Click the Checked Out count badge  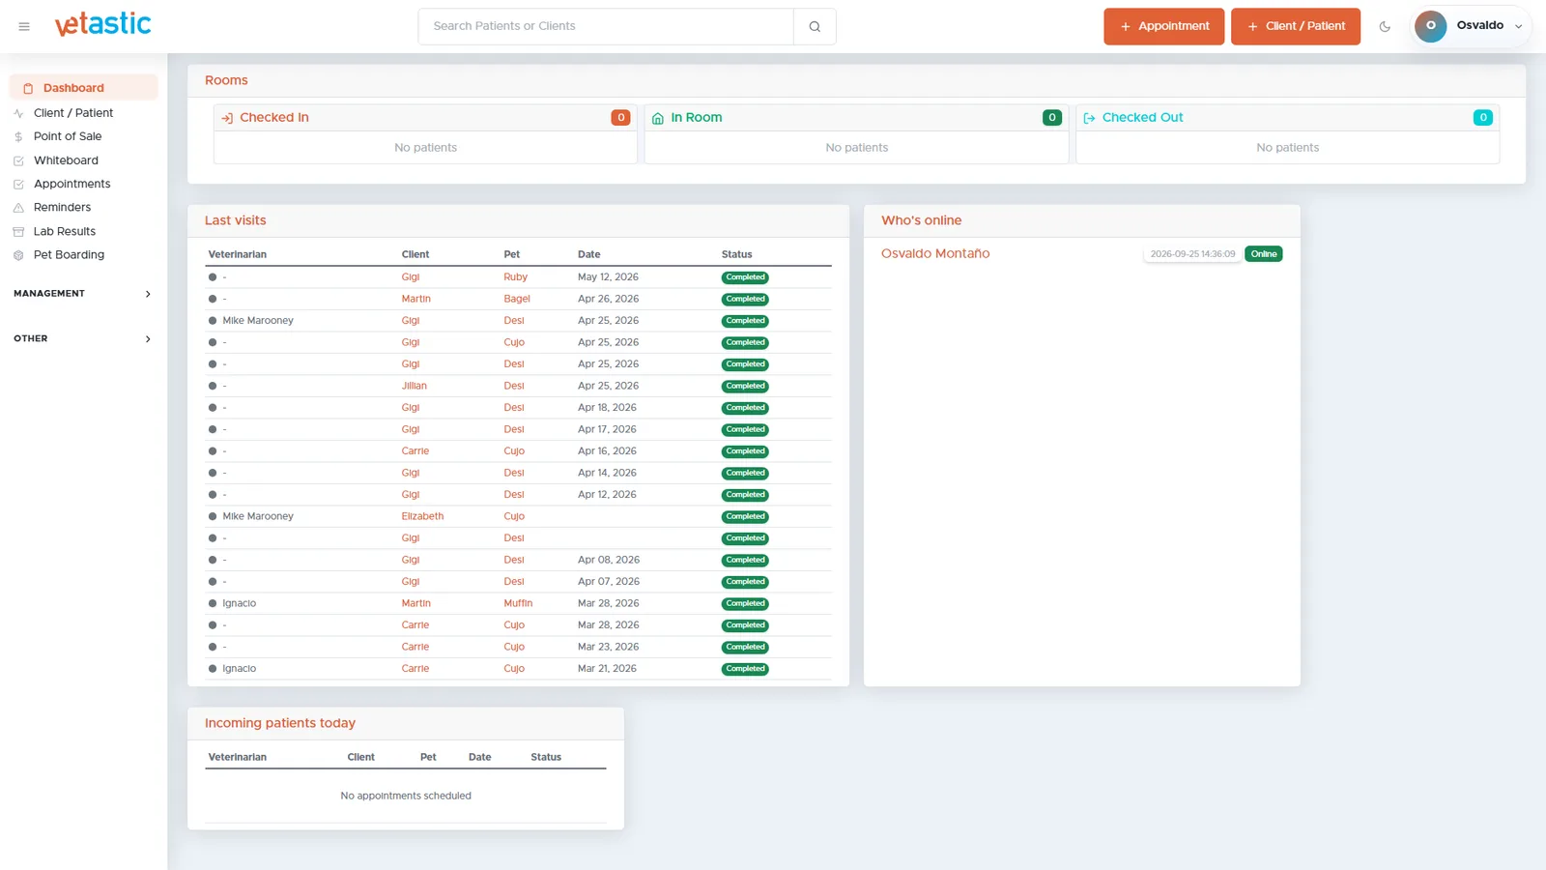[1483, 118]
